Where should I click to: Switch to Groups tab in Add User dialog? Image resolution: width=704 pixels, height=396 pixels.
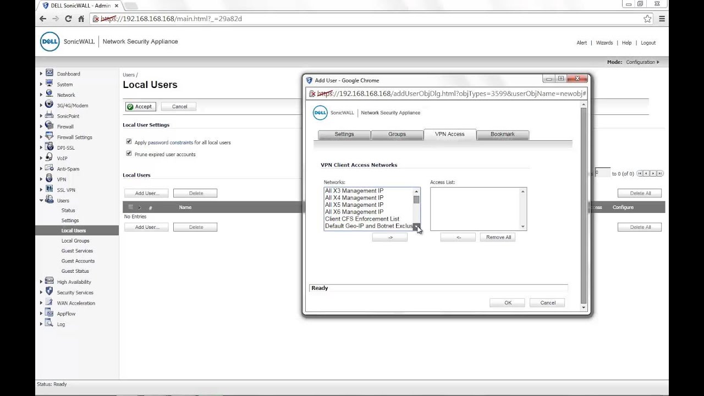point(397,134)
